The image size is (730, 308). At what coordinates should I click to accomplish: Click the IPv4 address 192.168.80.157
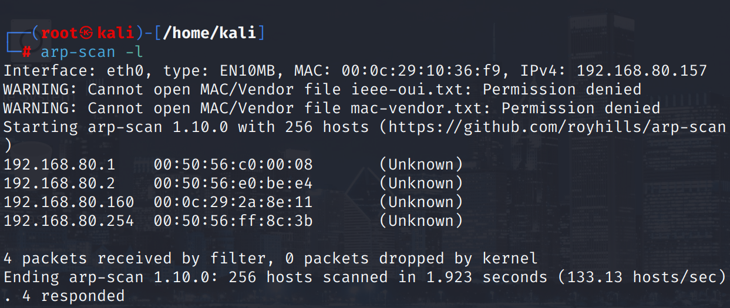(642, 71)
